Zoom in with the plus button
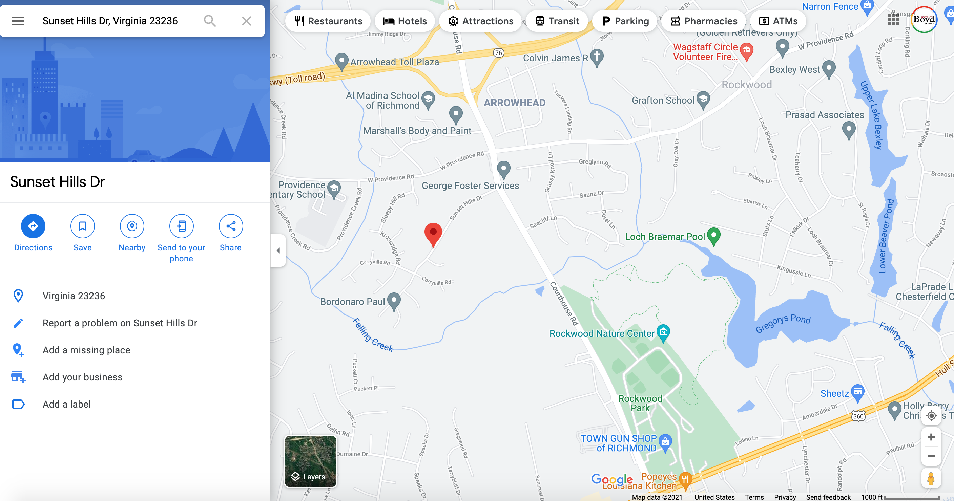954x501 pixels. point(931,437)
